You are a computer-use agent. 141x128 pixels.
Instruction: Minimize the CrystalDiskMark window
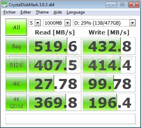coord(111,5)
